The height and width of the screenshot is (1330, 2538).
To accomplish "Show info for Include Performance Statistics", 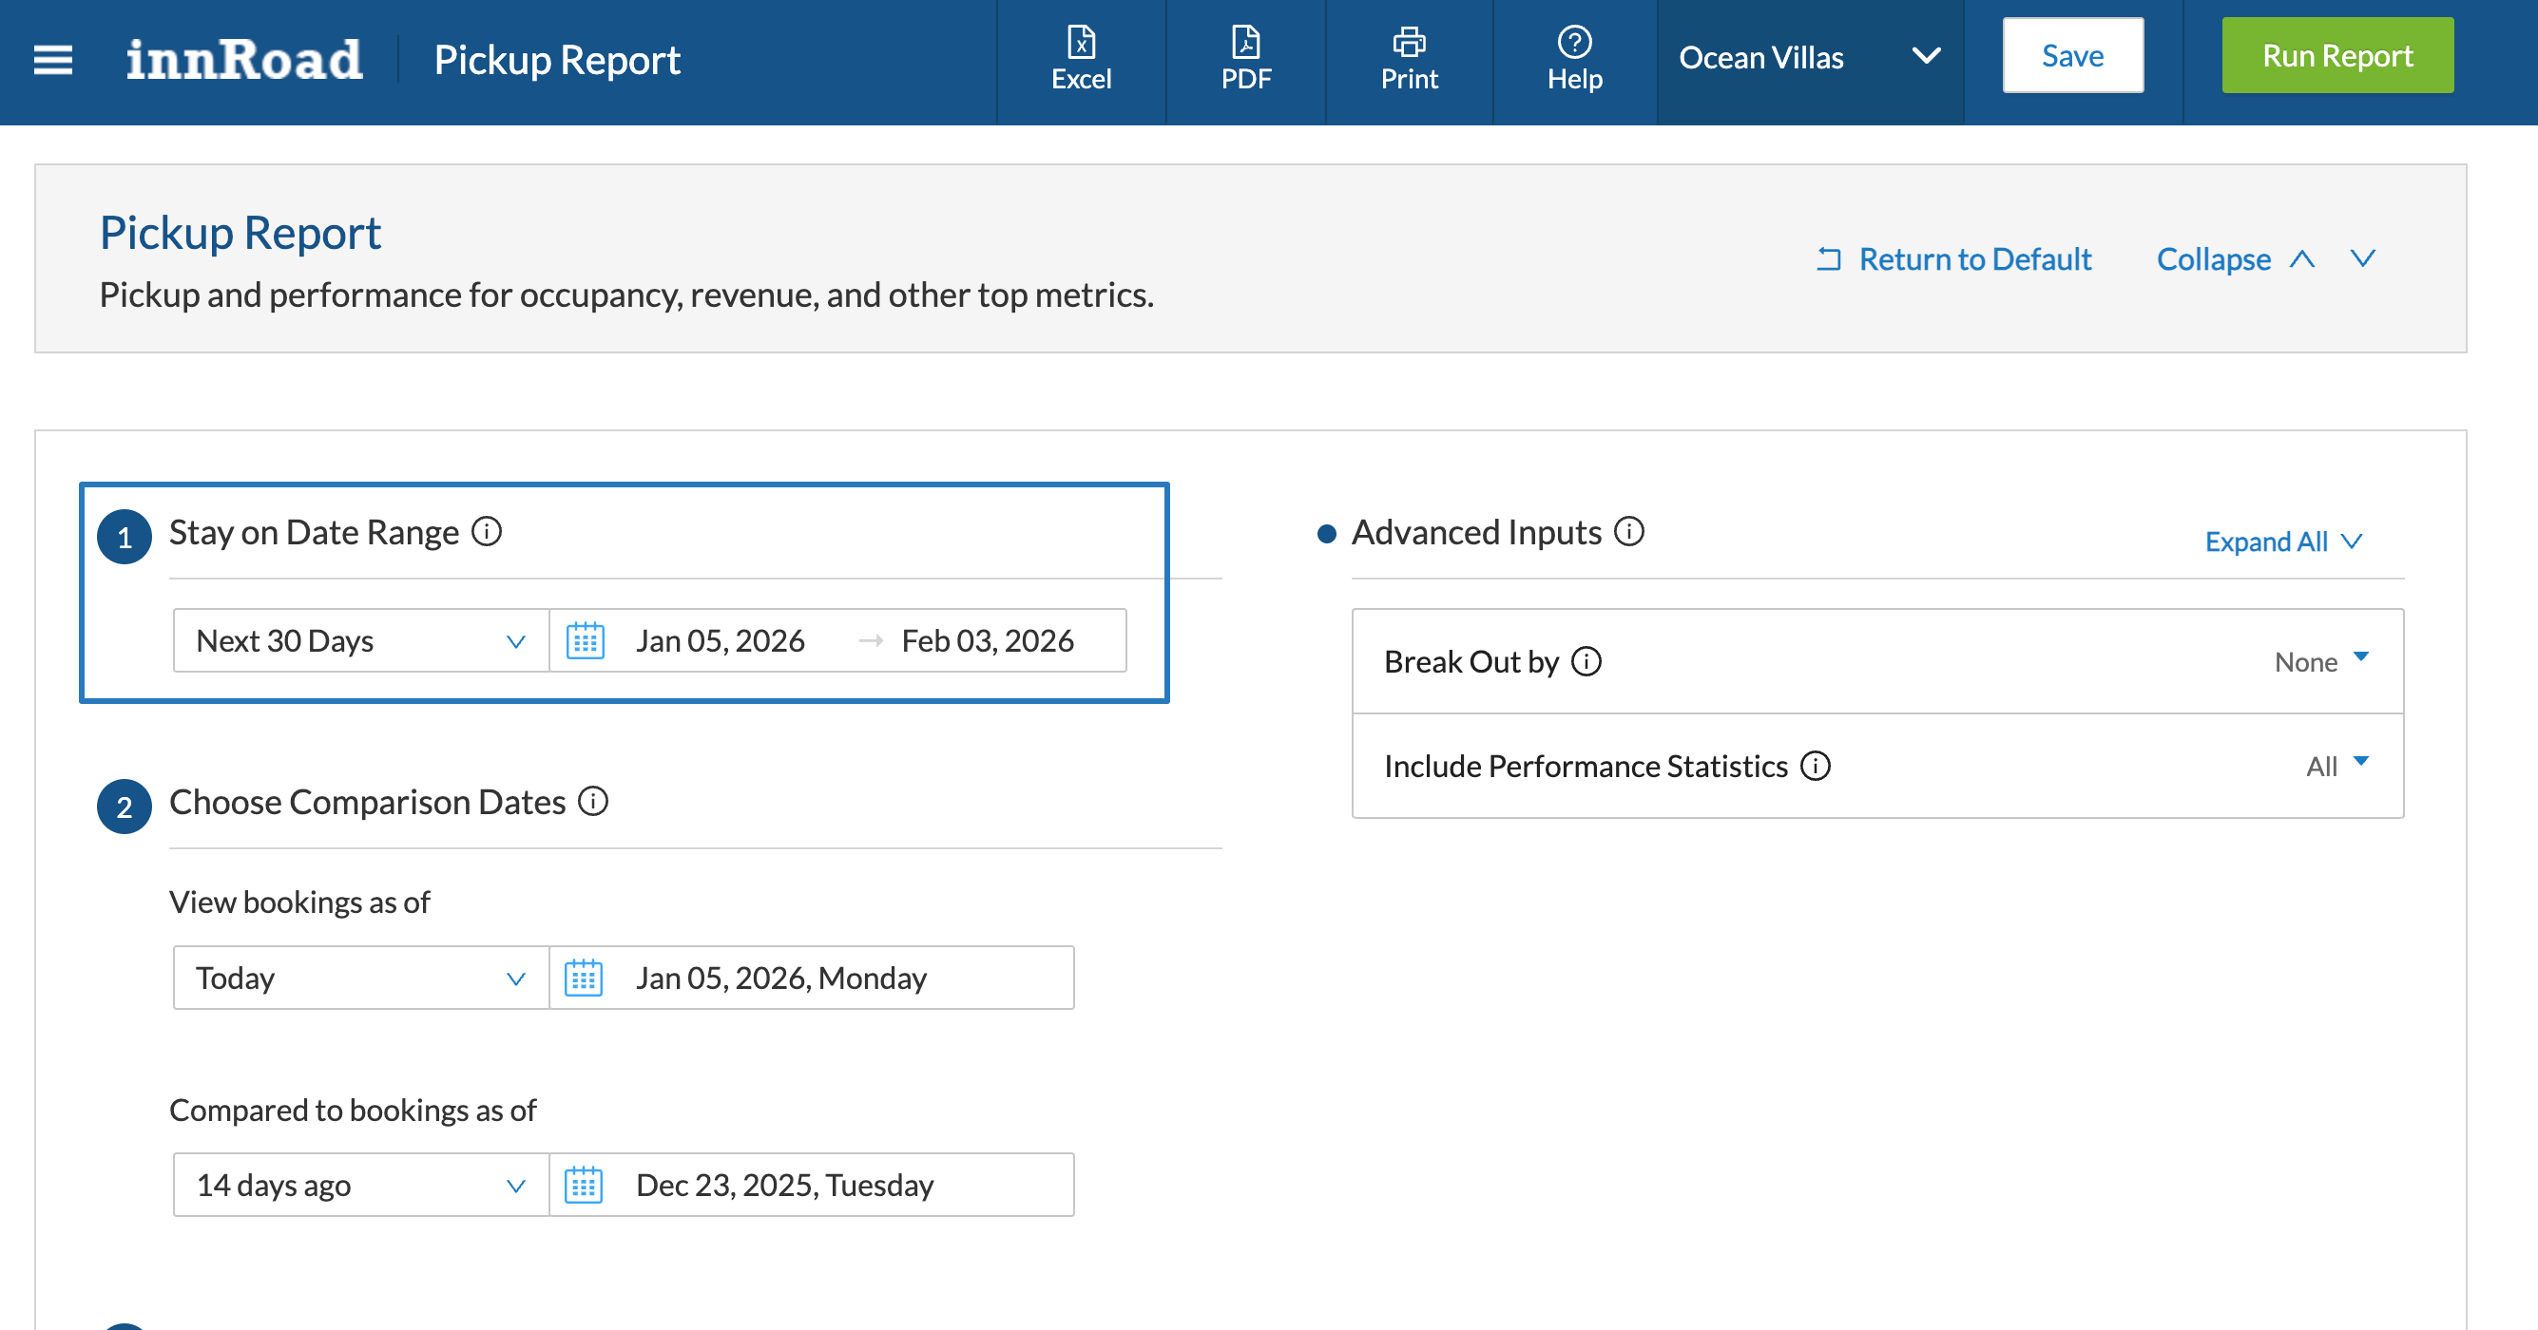I will [1815, 766].
